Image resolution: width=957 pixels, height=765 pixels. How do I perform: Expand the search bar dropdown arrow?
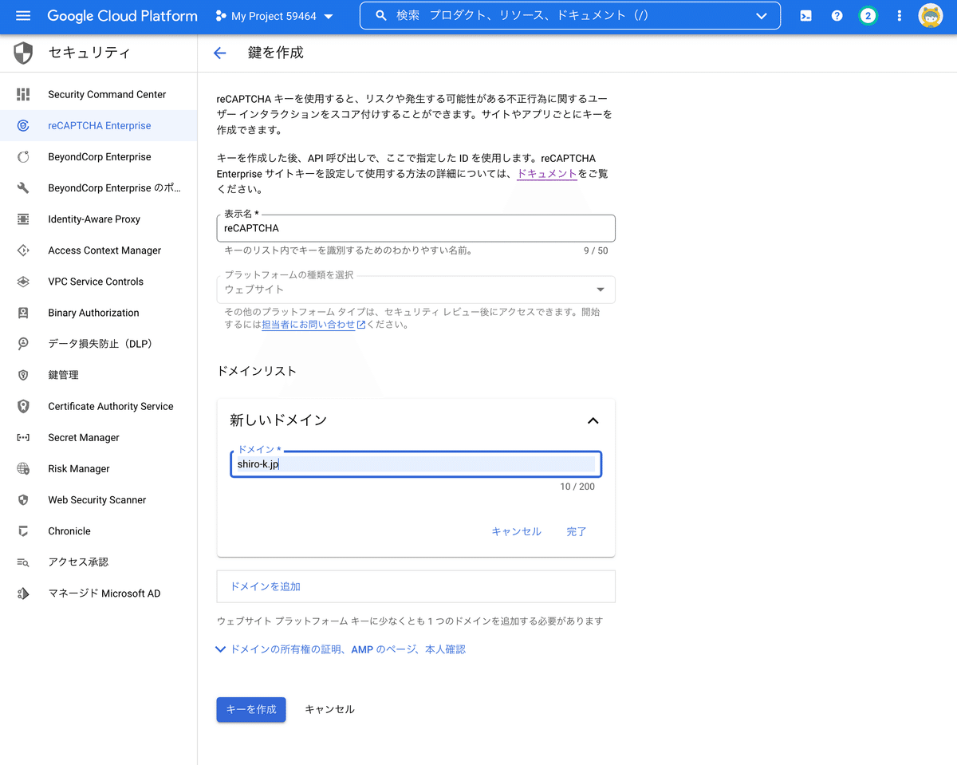pyautogui.click(x=761, y=16)
